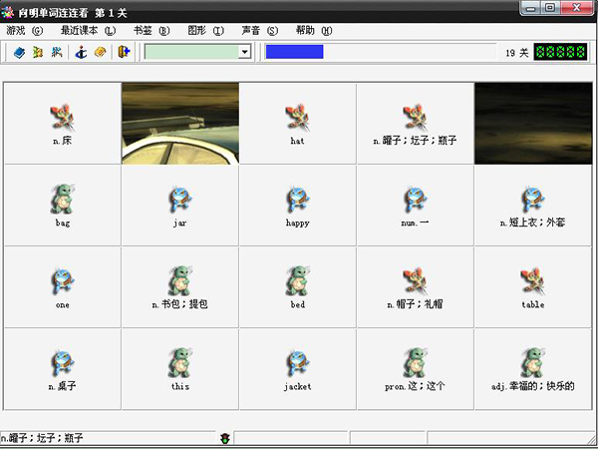598x449 pixels.
Task: Click the dark cleared image tile at top right
Action: 533,124
